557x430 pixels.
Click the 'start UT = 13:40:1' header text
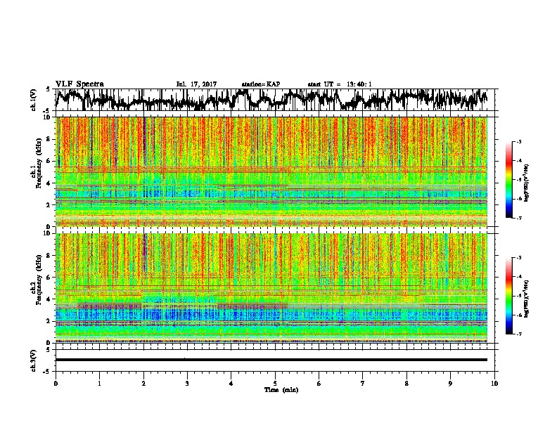340,84
